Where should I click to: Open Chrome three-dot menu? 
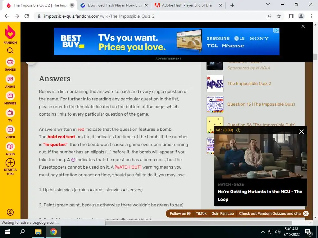pyautogui.click(x=311, y=16)
